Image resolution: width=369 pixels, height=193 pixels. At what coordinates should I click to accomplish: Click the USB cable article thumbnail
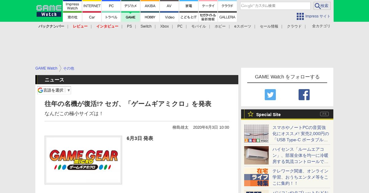[x=256, y=134]
